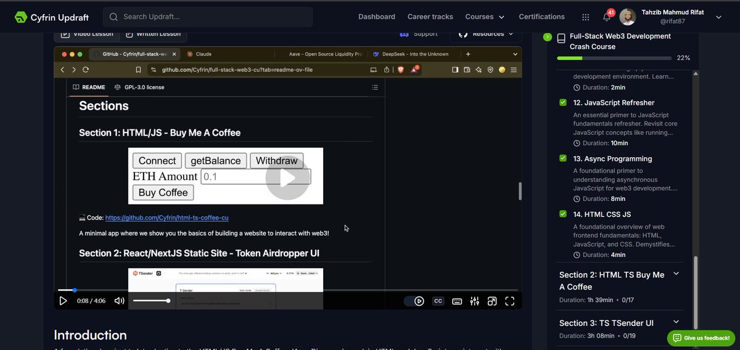Toggle completion checkbox for Async Programming
The height and width of the screenshot is (350, 740).
[563, 158]
